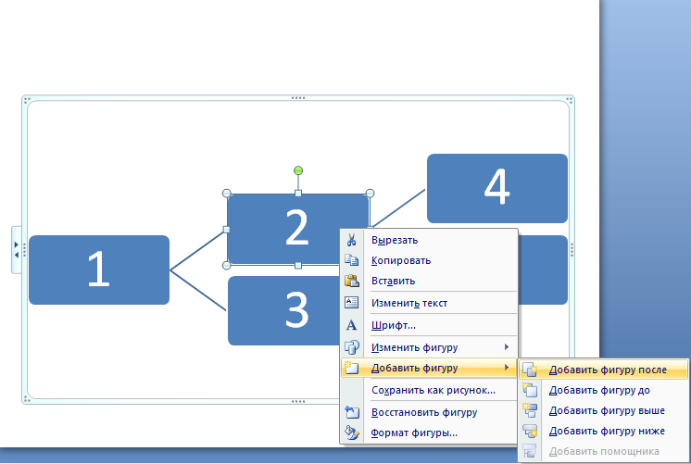Click top-right corner handle of shape 2
This screenshot has width=691, height=464.
click(370, 193)
